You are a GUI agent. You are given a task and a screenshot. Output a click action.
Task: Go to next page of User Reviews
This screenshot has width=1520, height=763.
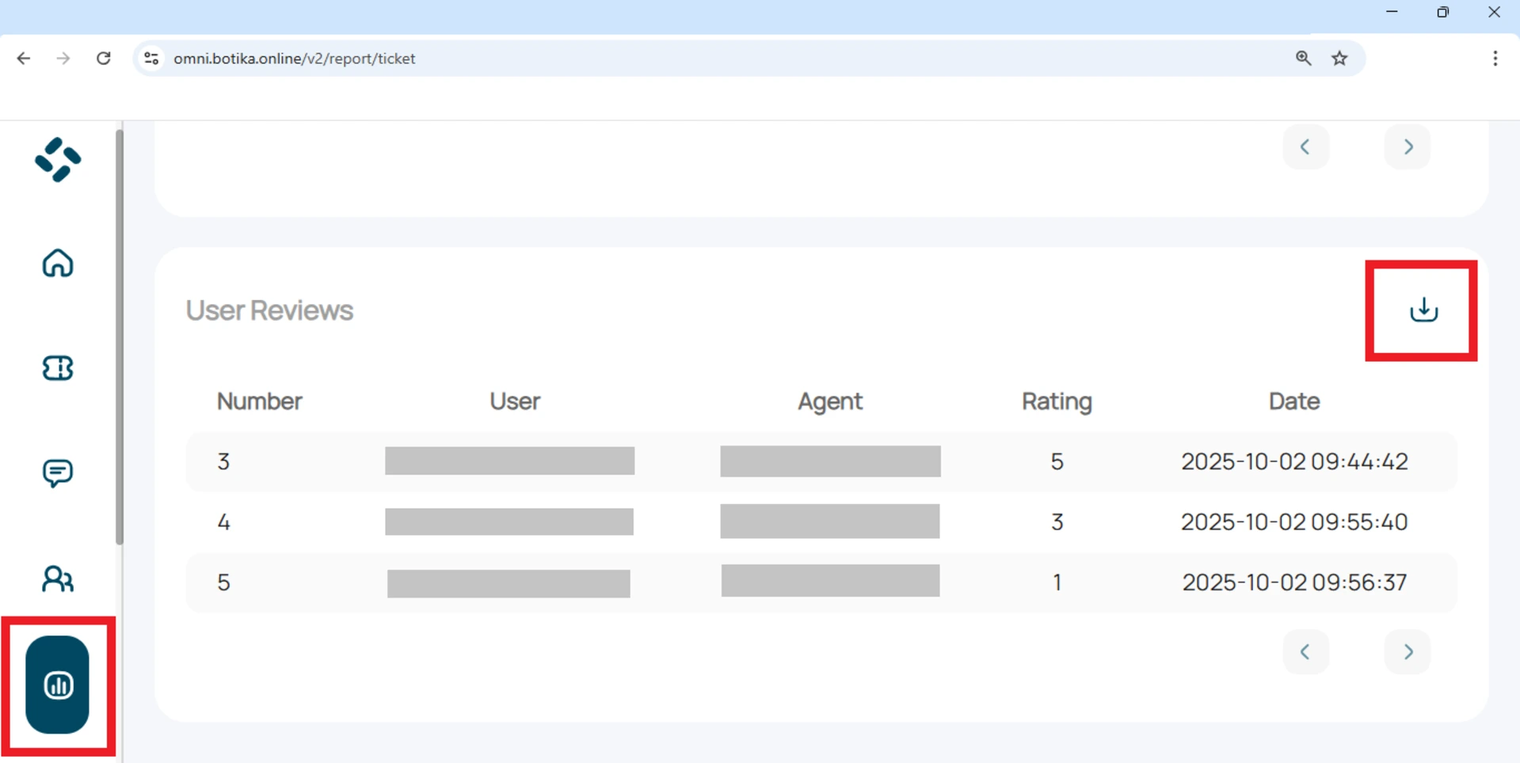[1408, 652]
